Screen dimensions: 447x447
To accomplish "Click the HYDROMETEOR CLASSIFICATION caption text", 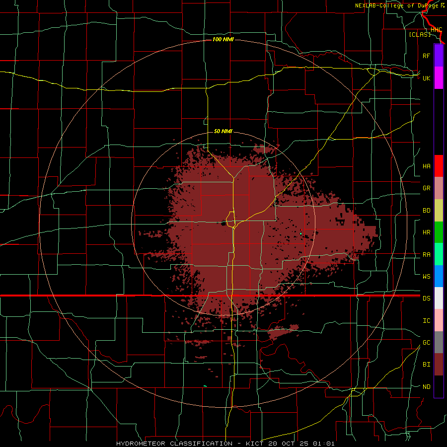I will [x=174, y=444].
